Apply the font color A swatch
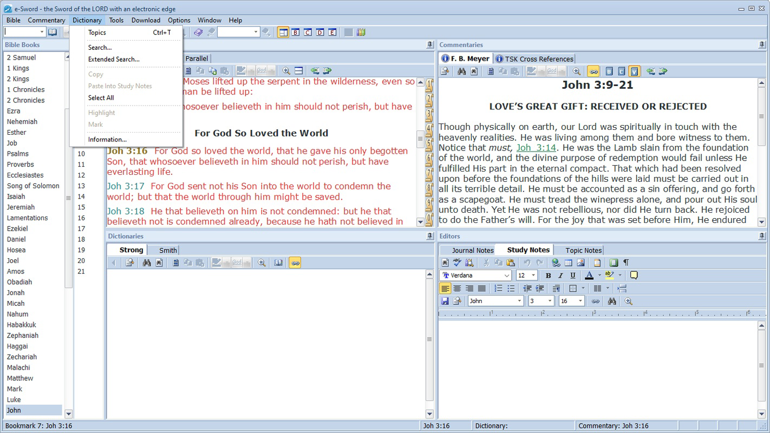Viewport: 770px width, 433px height. coord(589,275)
